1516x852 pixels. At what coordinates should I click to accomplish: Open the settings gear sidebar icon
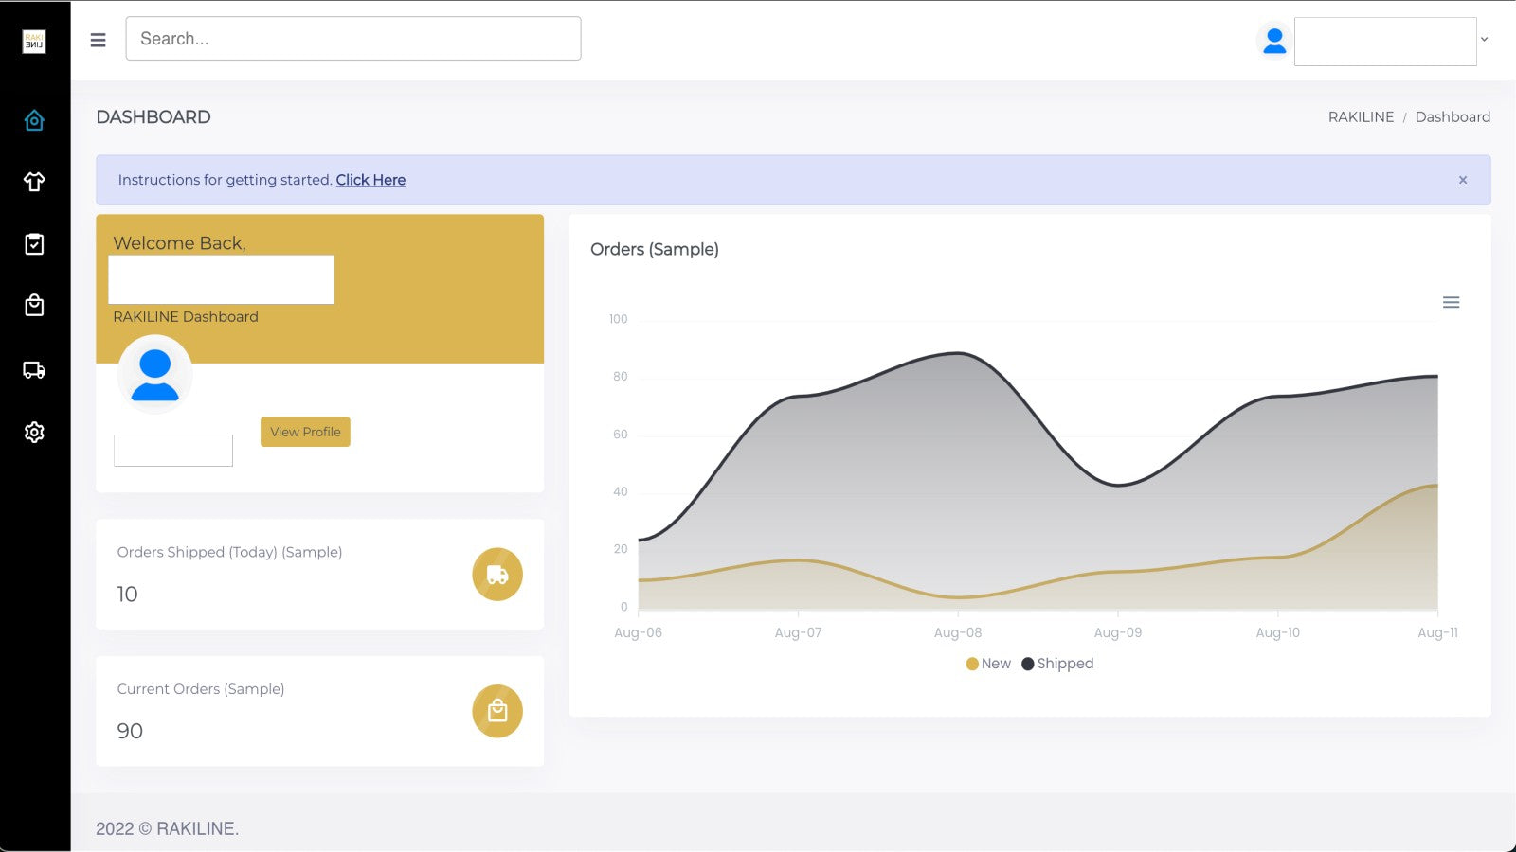[34, 433]
